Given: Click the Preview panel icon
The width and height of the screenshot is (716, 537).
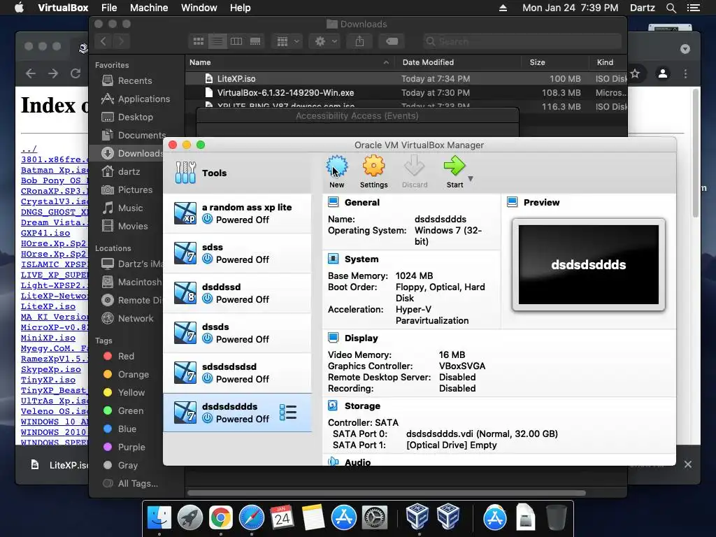Looking at the screenshot, I should (513, 202).
